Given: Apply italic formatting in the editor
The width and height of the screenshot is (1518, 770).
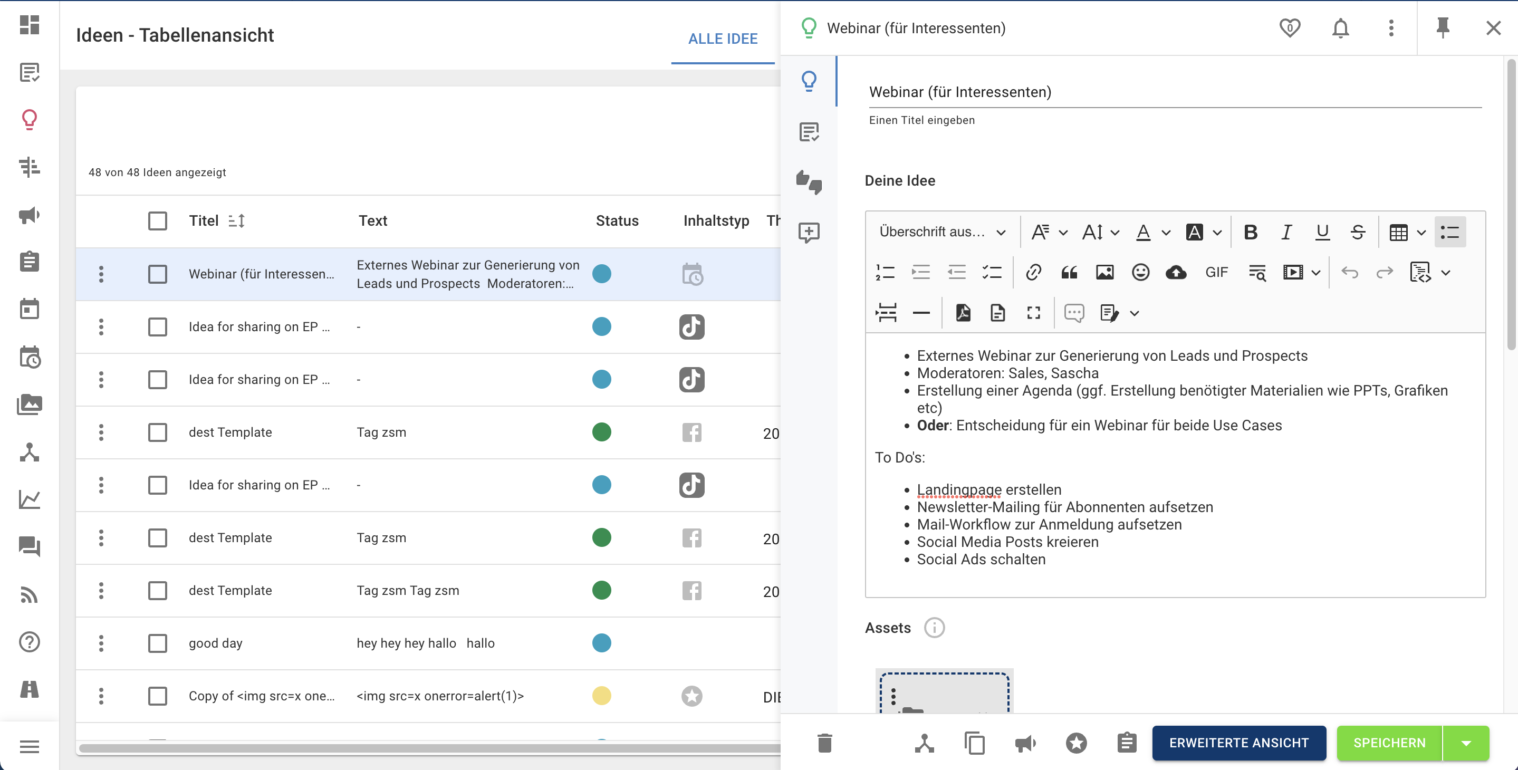Looking at the screenshot, I should (1286, 232).
